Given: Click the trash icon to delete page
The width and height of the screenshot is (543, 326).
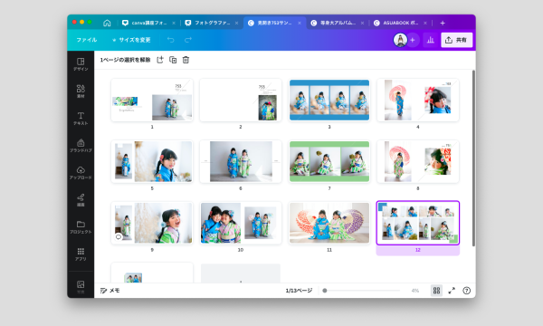Looking at the screenshot, I should [x=186, y=60].
